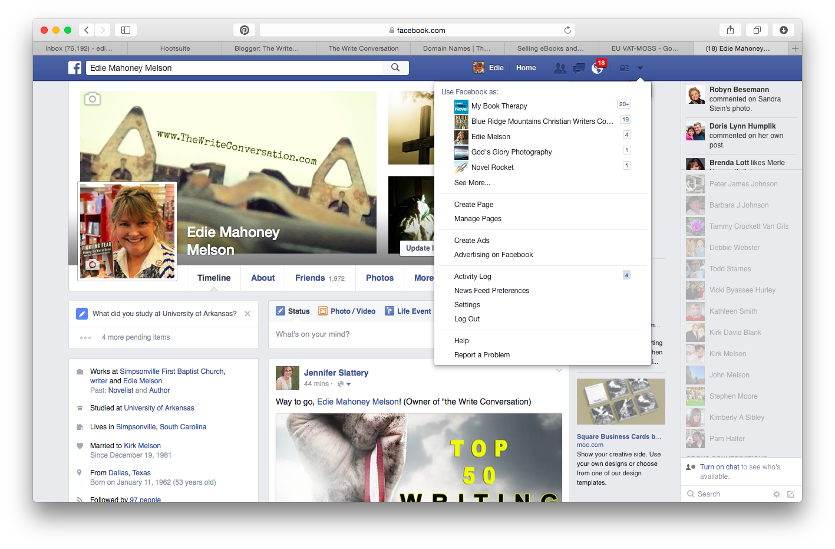The image size is (835, 549).
Task: Switch to the Hootsuite browser tab
Action: tap(175, 48)
